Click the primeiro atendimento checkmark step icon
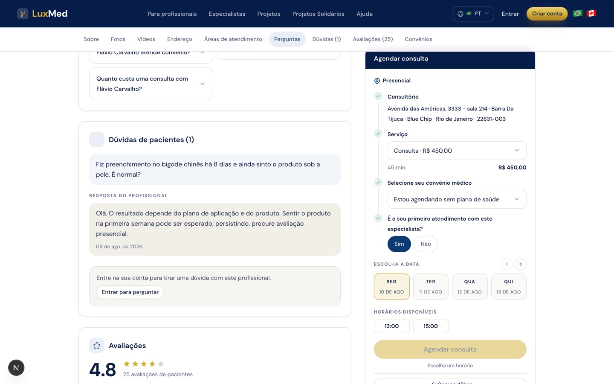Image resolution: width=614 pixels, height=384 pixels. (x=378, y=218)
